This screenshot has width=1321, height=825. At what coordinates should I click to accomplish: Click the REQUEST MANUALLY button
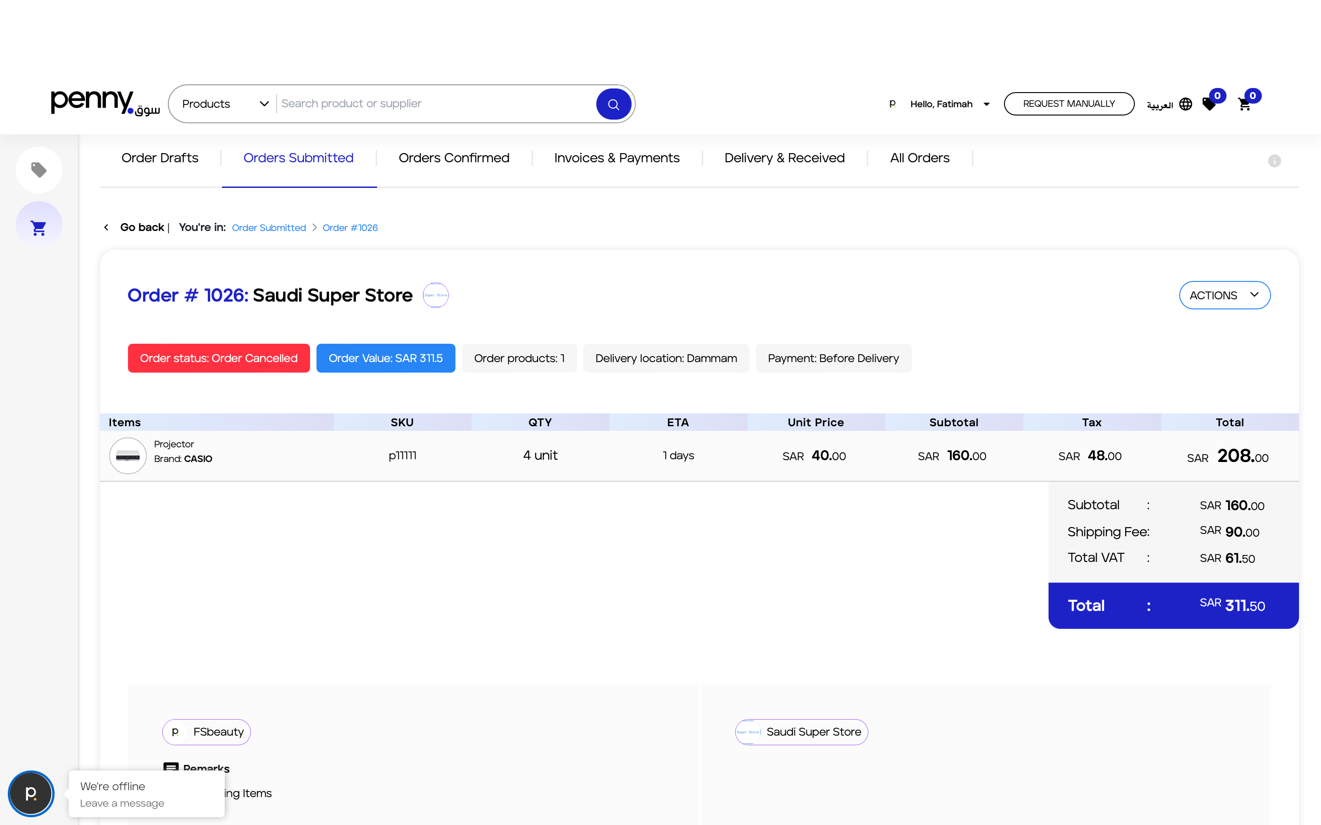click(1068, 104)
